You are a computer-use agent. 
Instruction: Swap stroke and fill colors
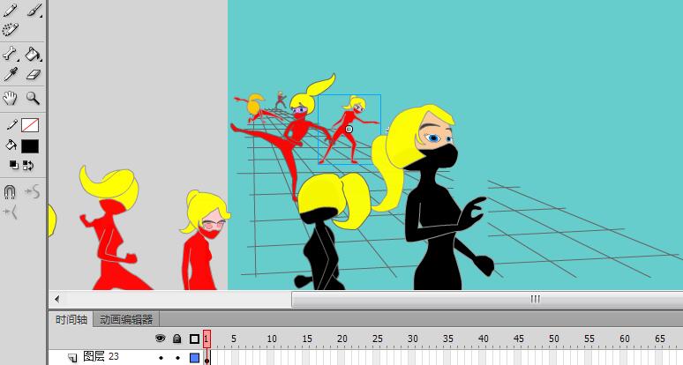coord(28,166)
